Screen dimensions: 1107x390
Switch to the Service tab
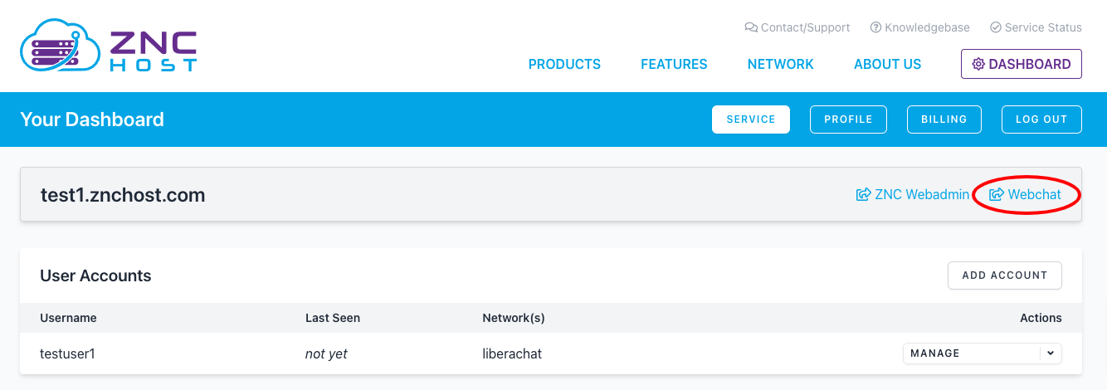(750, 119)
